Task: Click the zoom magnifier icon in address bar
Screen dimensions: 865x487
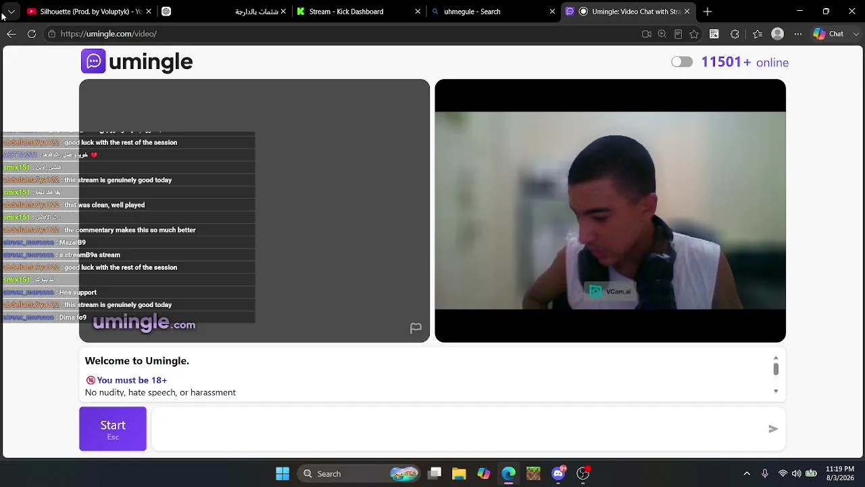Action: (662, 34)
